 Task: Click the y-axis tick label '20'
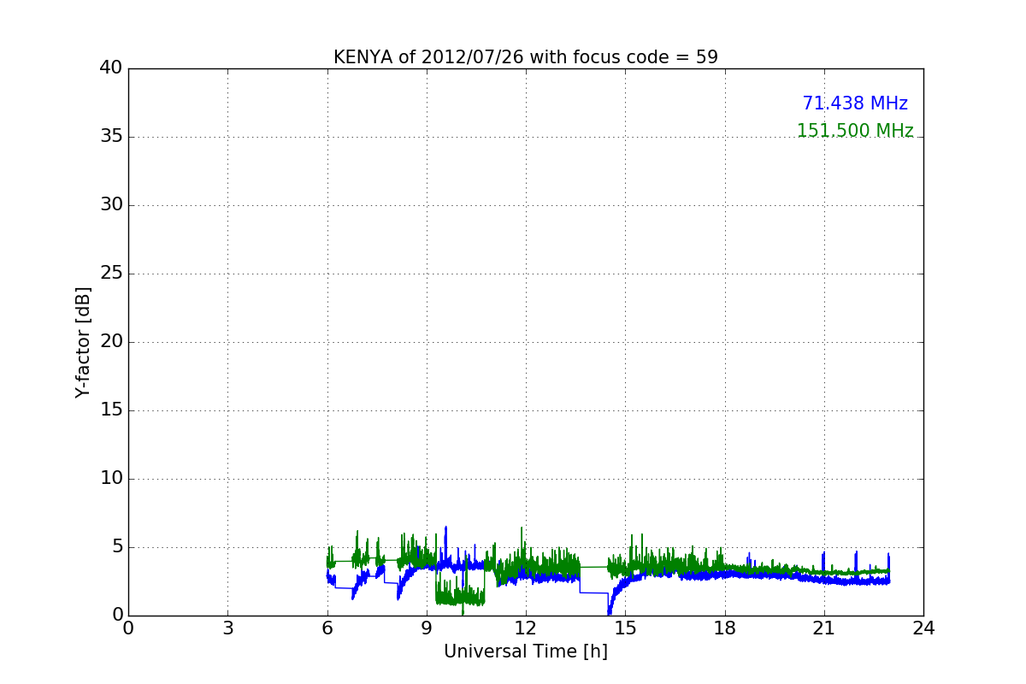click(111, 341)
